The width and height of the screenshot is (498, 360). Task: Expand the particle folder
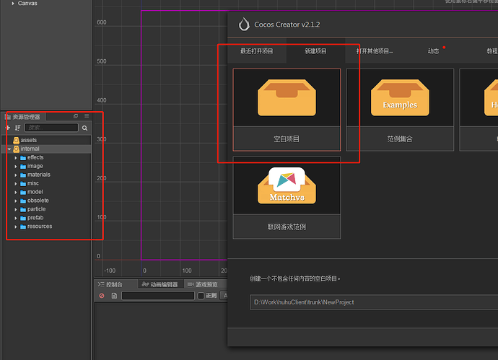16,209
